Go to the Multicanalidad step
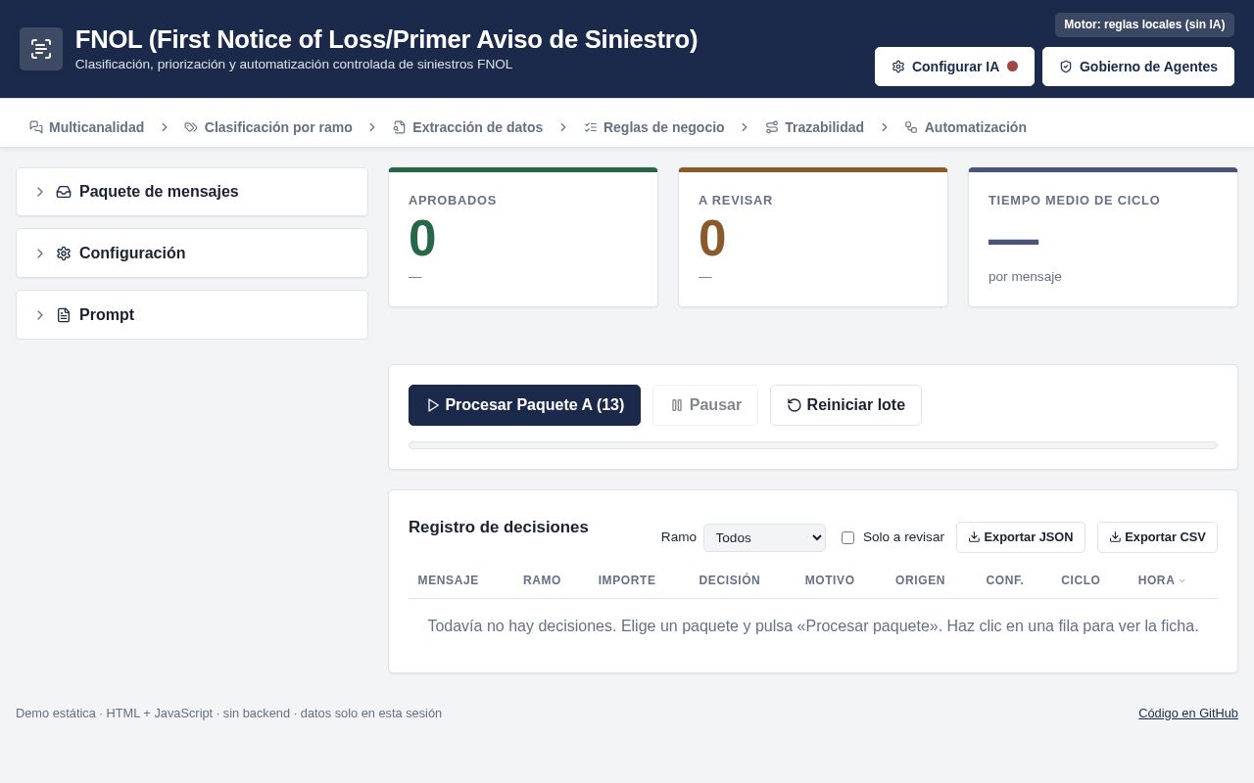Screen dimensions: 1254x783 pos(87,127)
